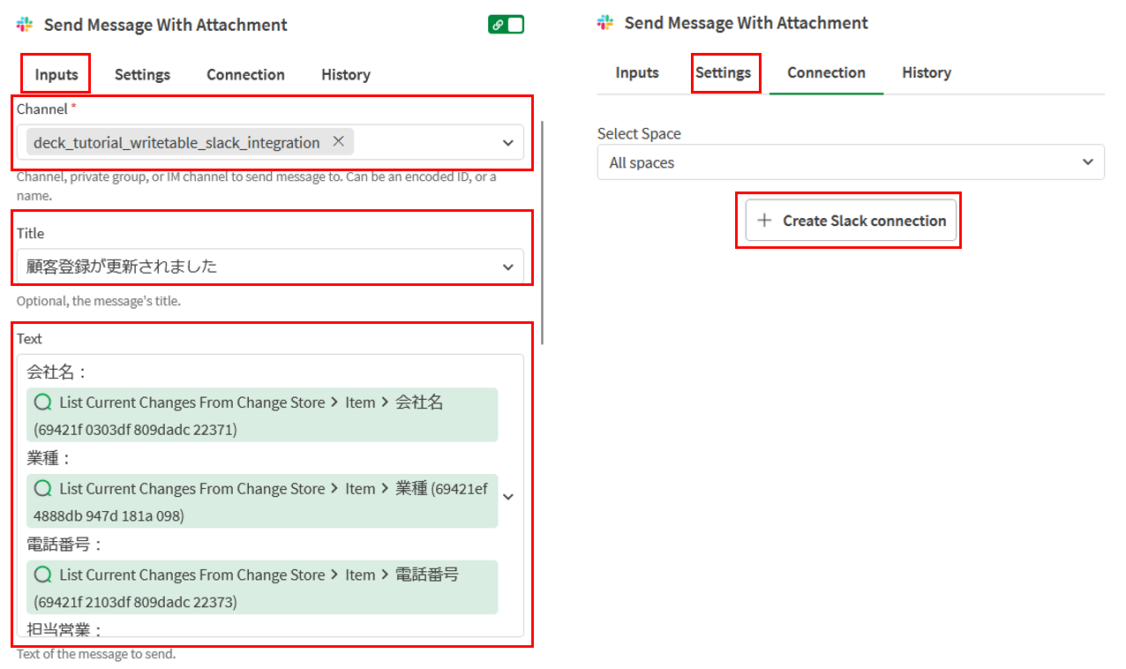Click the magnifier icon on the 業種 token

pos(42,488)
